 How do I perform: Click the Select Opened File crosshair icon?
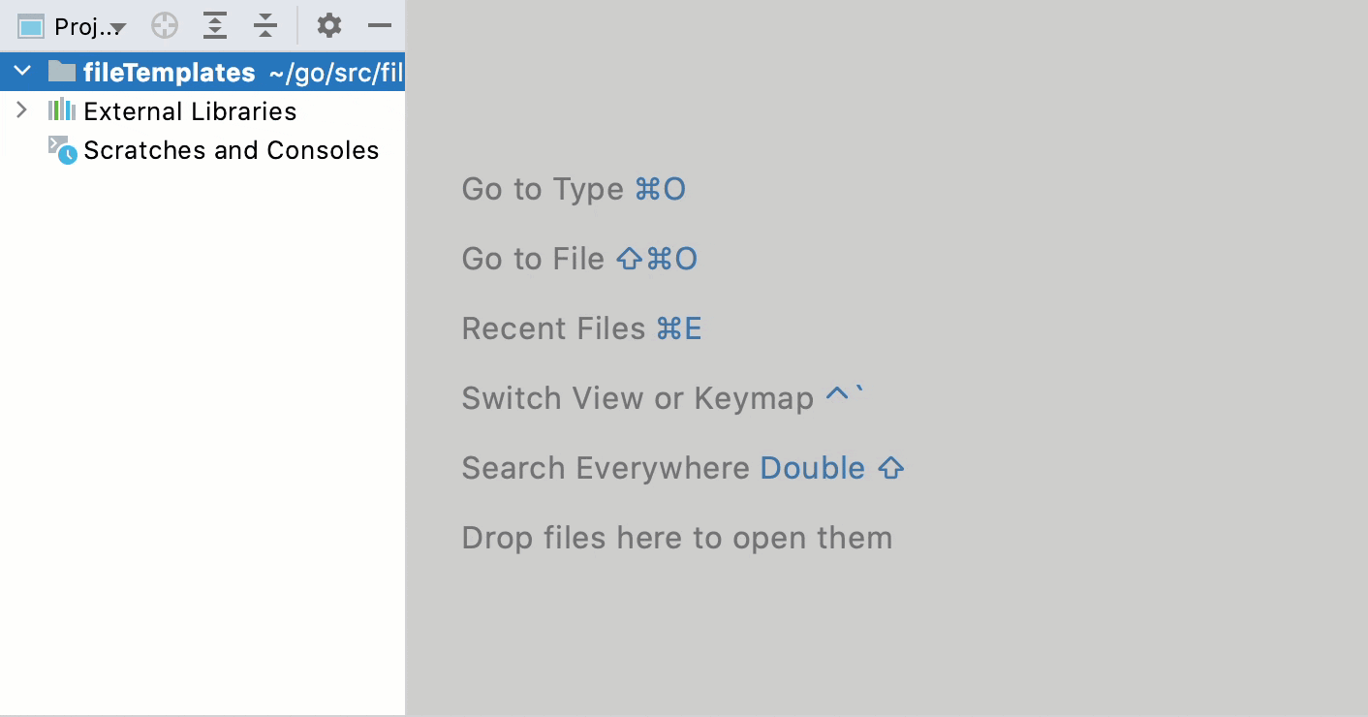(165, 26)
